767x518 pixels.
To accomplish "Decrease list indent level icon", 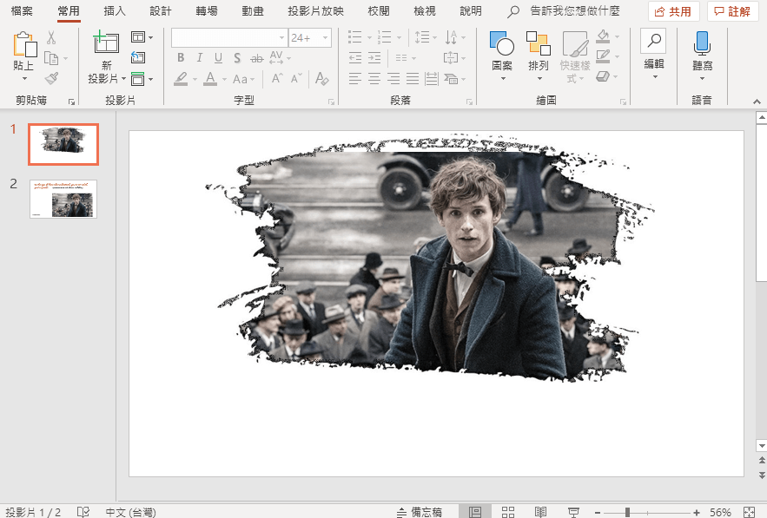I will pos(355,58).
